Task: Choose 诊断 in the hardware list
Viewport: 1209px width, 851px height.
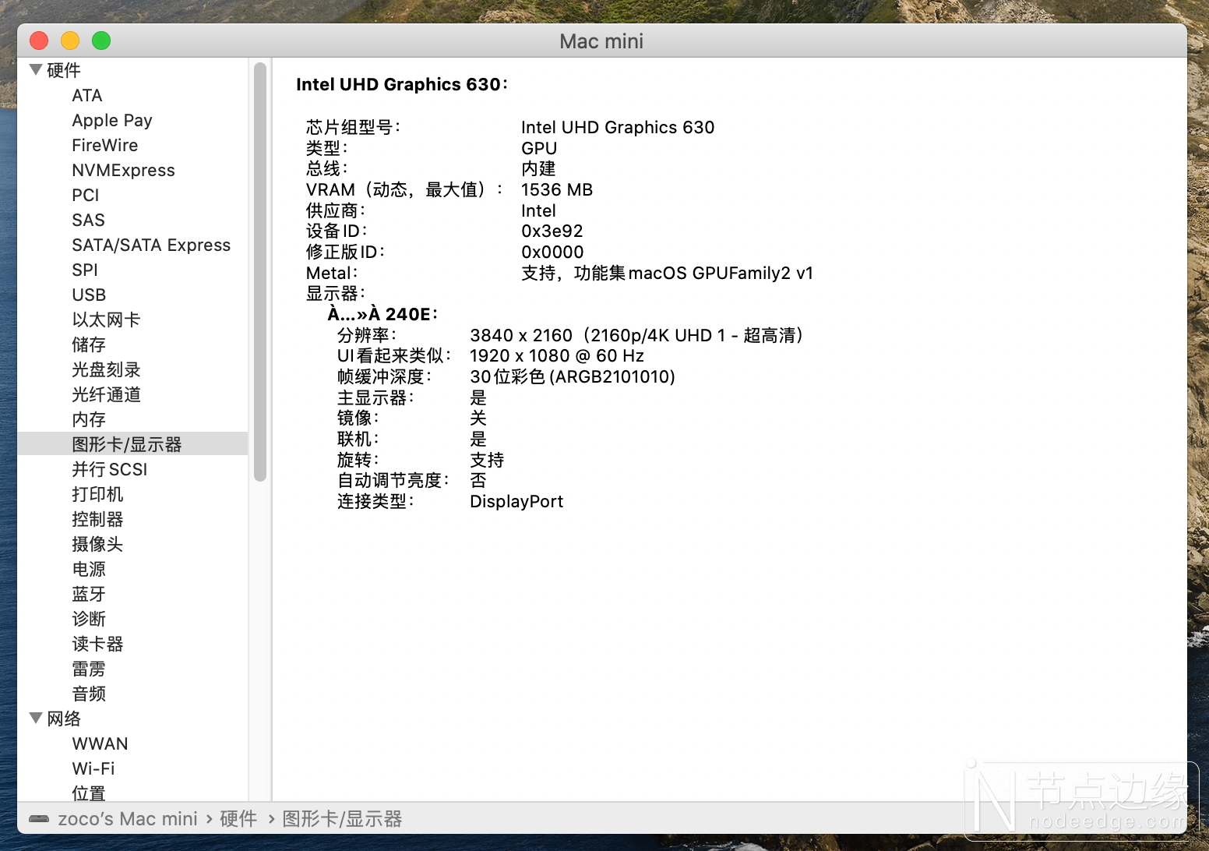Action: (89, 619)
